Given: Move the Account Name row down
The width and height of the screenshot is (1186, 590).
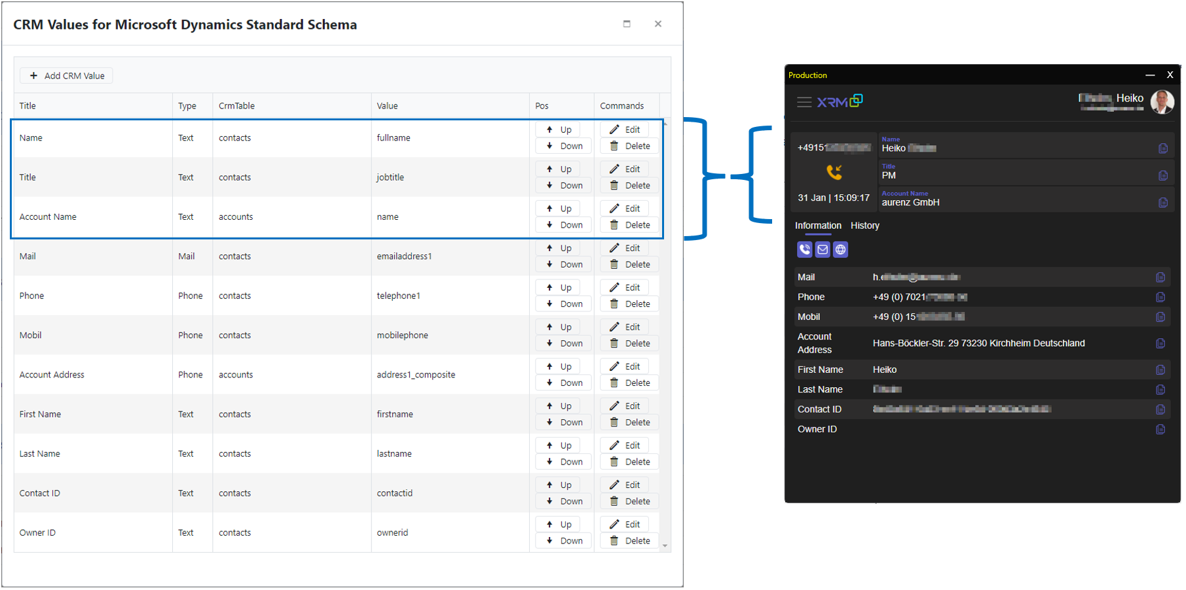Looking at the screenshot, I should pos(564,225).
